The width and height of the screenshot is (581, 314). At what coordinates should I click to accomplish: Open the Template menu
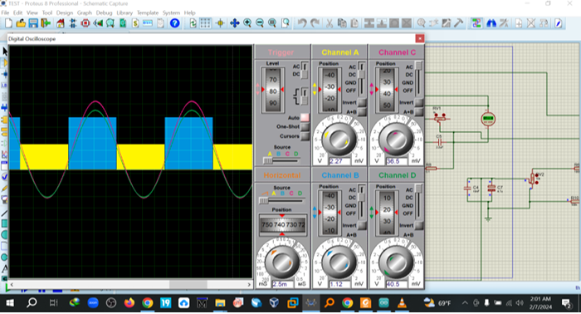[x=148, y=12]
